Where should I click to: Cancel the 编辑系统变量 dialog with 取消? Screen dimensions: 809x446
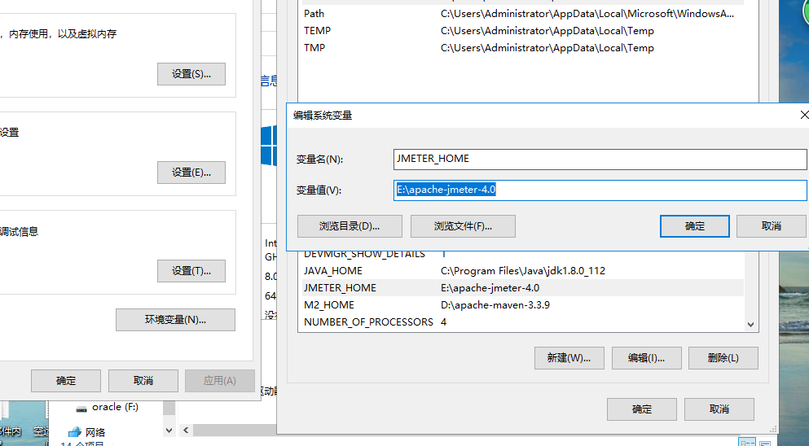[772, 226]
